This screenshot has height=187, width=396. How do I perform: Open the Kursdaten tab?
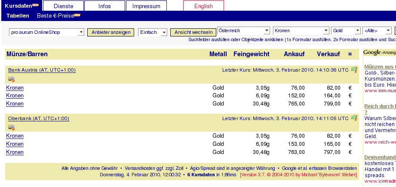coord(22,6)
